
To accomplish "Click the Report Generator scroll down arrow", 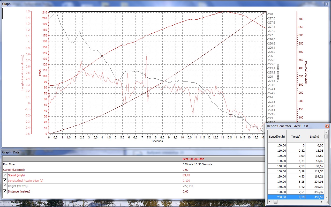I will tap(326, 197).
